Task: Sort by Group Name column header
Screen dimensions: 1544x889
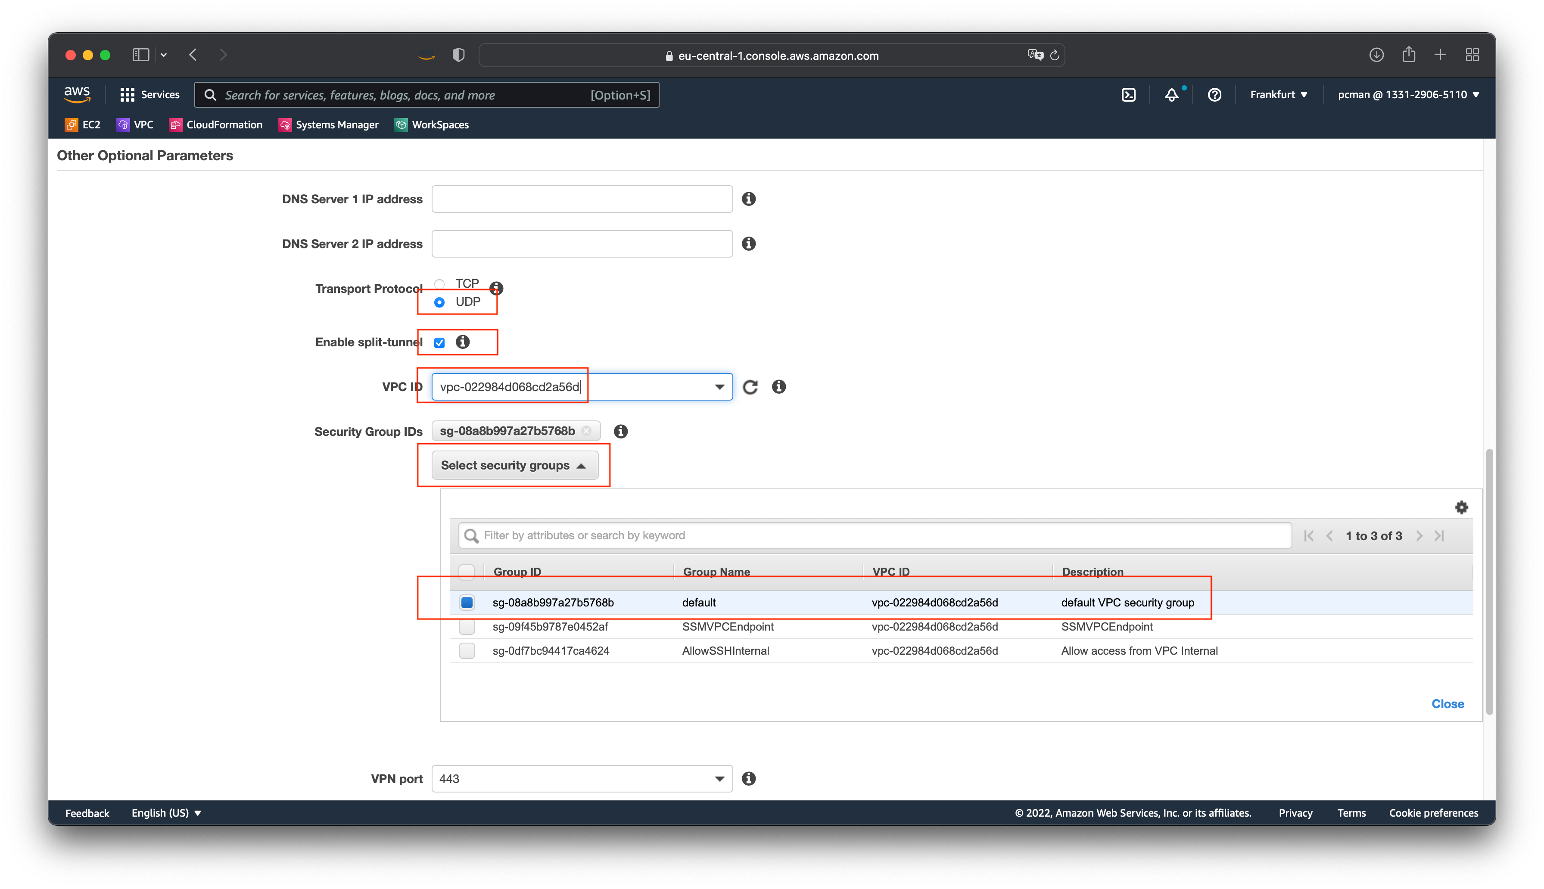Action: point(716,572)
